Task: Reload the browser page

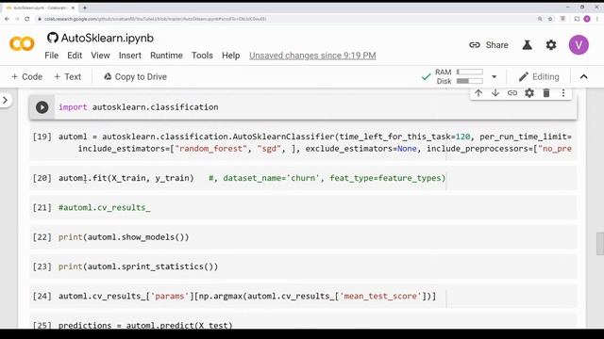Action: point(27,19)
